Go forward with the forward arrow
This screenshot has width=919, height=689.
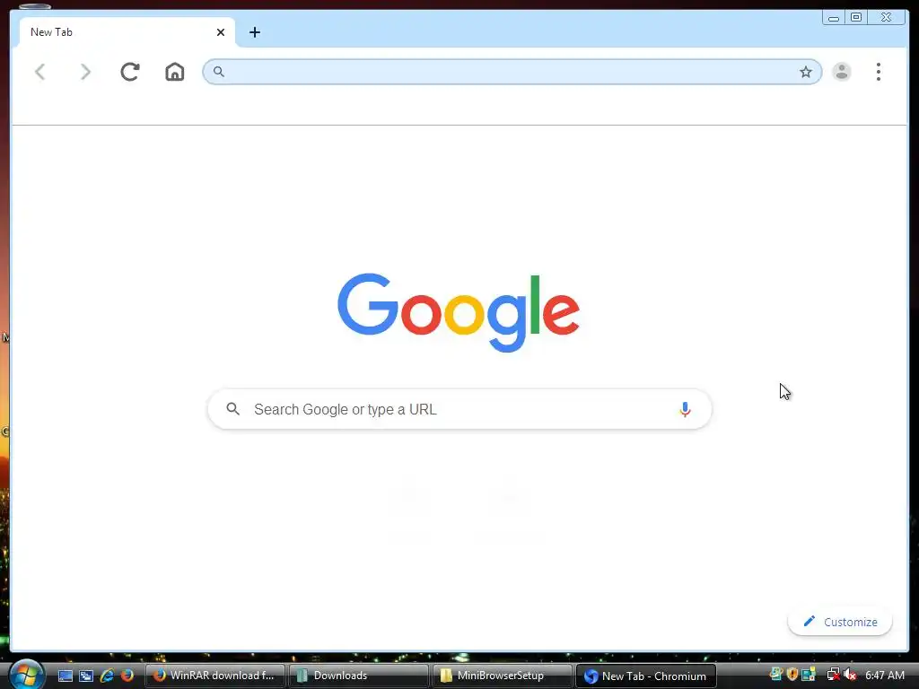click(x=85, y=72)
